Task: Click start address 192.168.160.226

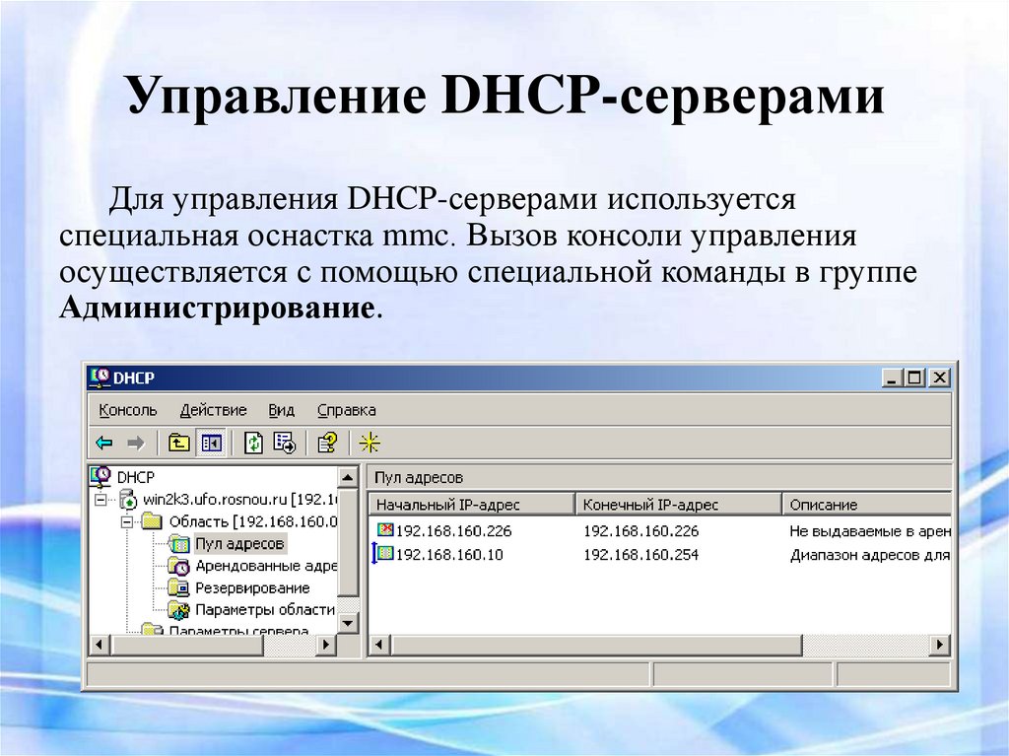Action: 453,530
